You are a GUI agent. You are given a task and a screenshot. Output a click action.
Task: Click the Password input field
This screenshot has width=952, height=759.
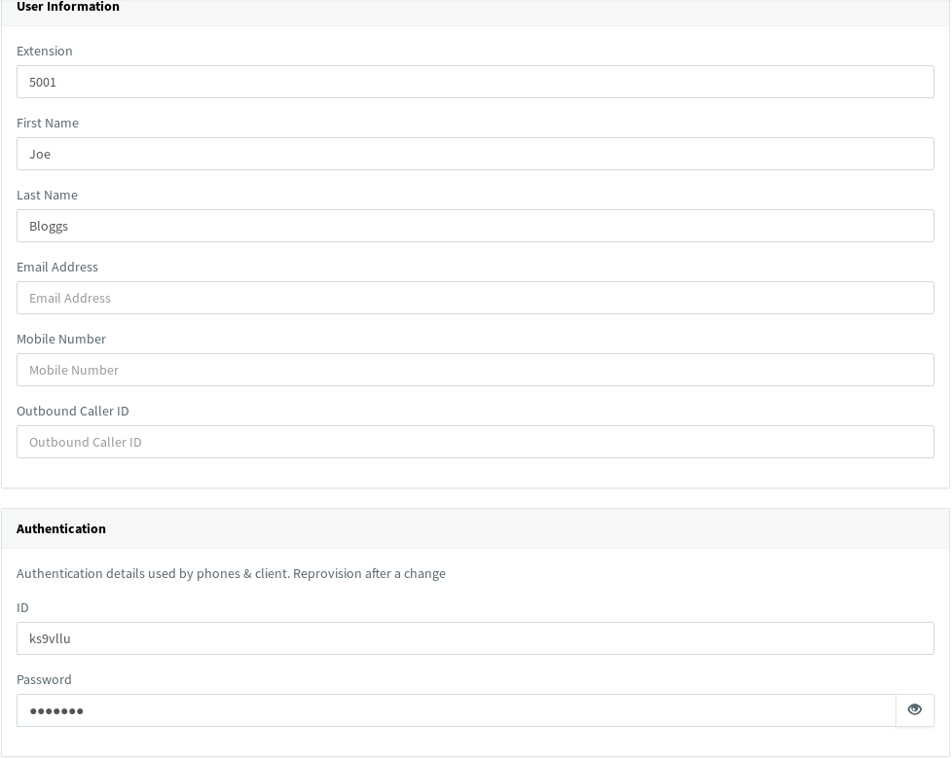pyautogui.click(x=456, y=710)
